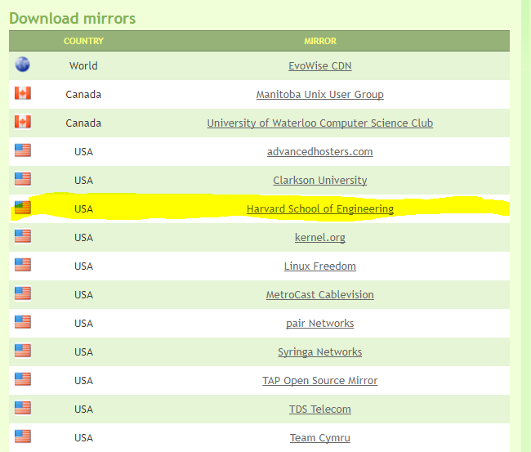Open the Team Cymru mirror link

pos(319,438)
